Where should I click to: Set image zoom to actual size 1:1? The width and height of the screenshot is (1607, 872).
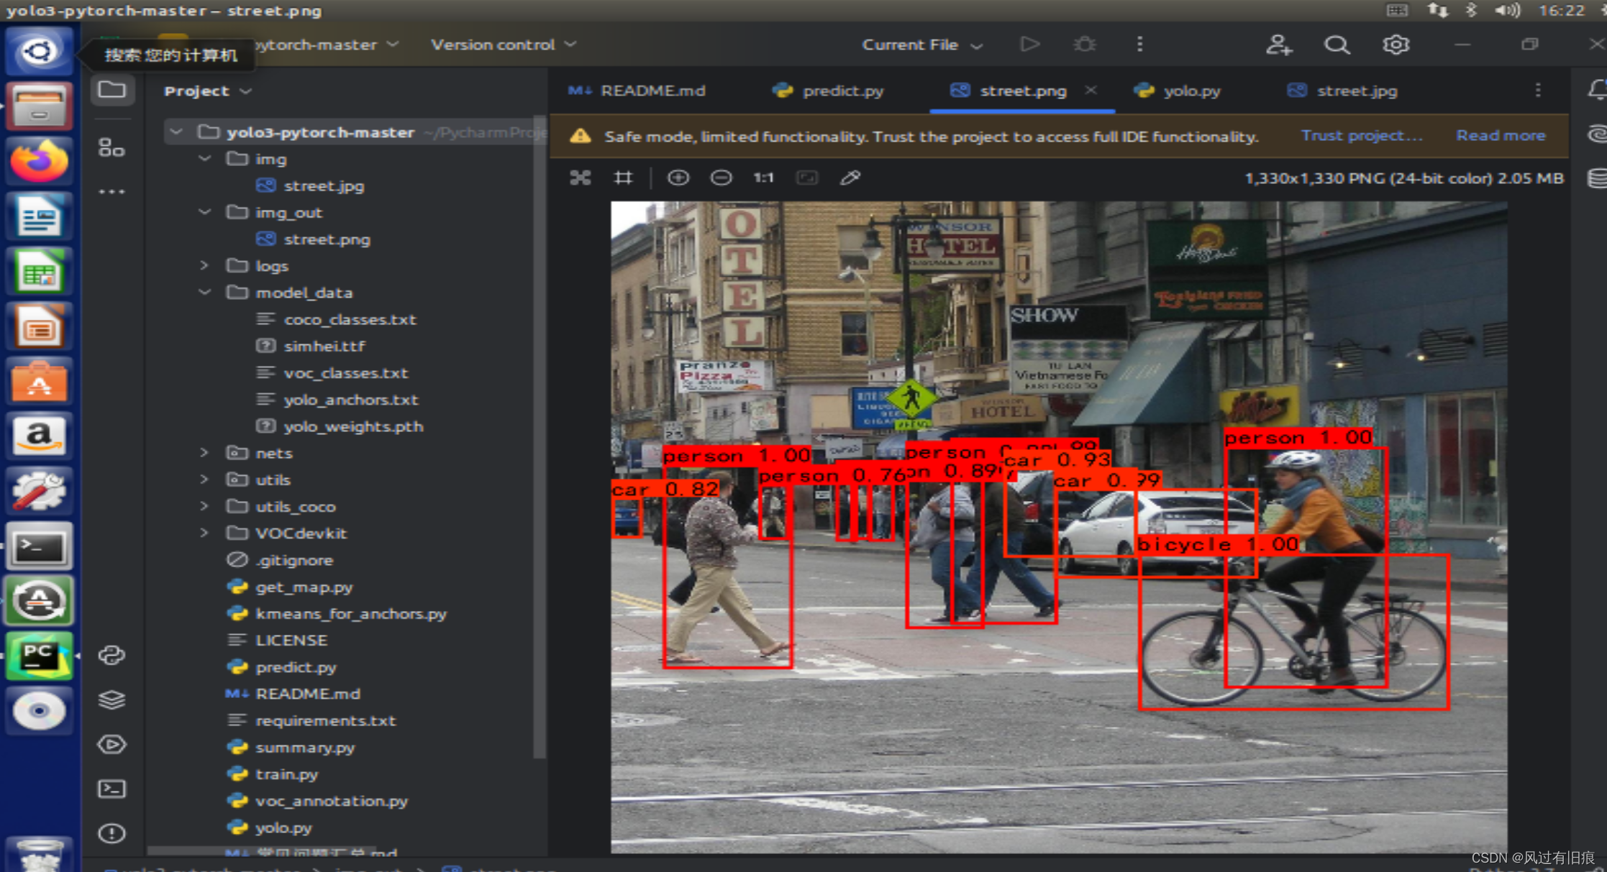pyautogui.click(x=763, y=178)
